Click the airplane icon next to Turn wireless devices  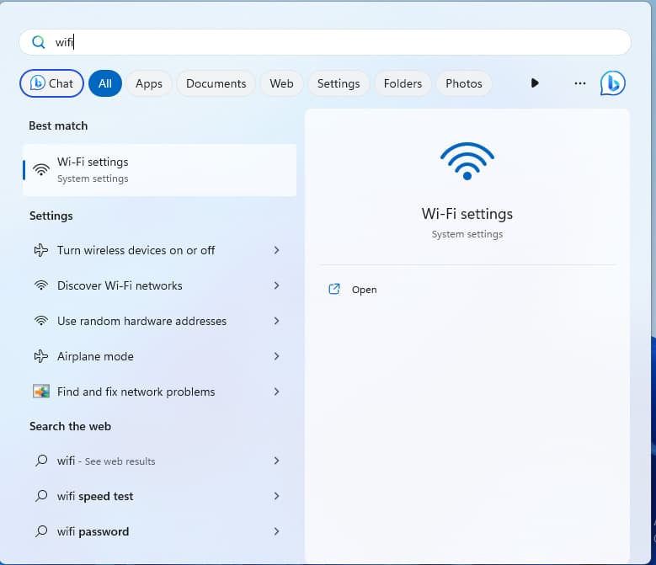(x=41, y=250)
